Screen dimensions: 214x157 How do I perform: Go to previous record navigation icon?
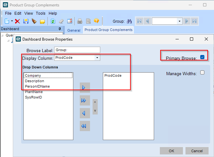tap(147, 21)
